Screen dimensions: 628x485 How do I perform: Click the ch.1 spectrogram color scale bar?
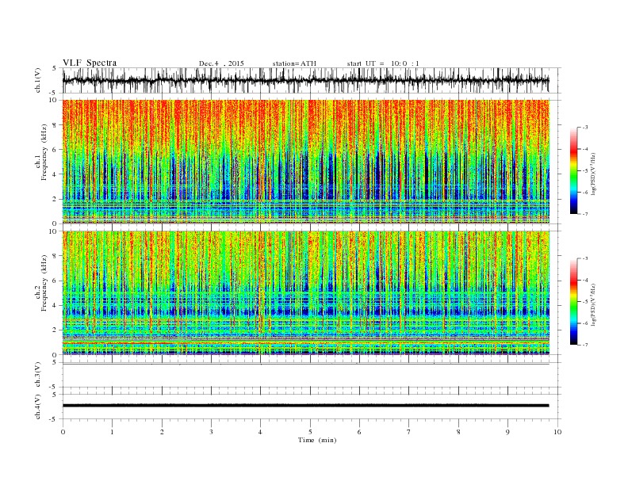pos(573,170)
